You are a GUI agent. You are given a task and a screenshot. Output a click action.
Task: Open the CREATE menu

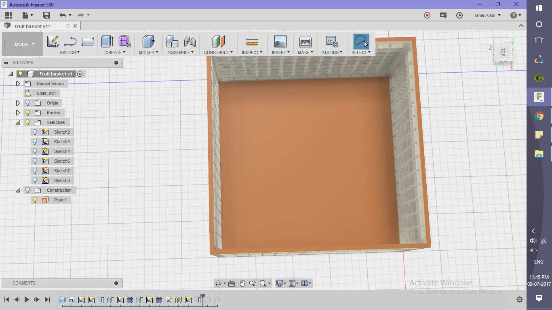[x=116, y=52]
